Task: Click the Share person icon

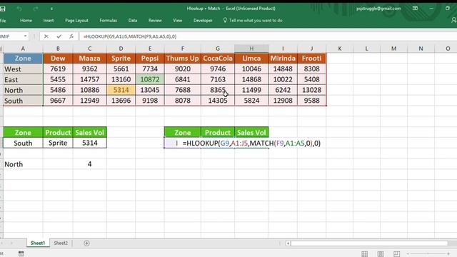Action: click(454, 20)
